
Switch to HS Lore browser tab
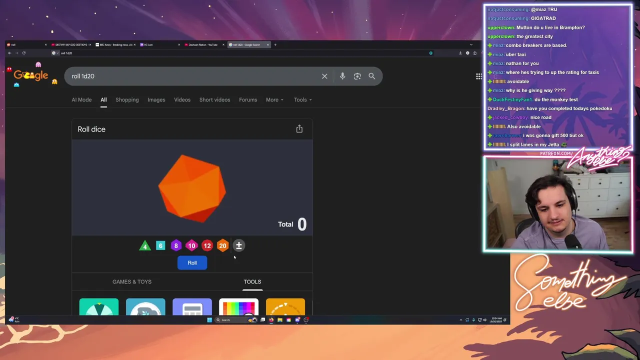(159, 44)
